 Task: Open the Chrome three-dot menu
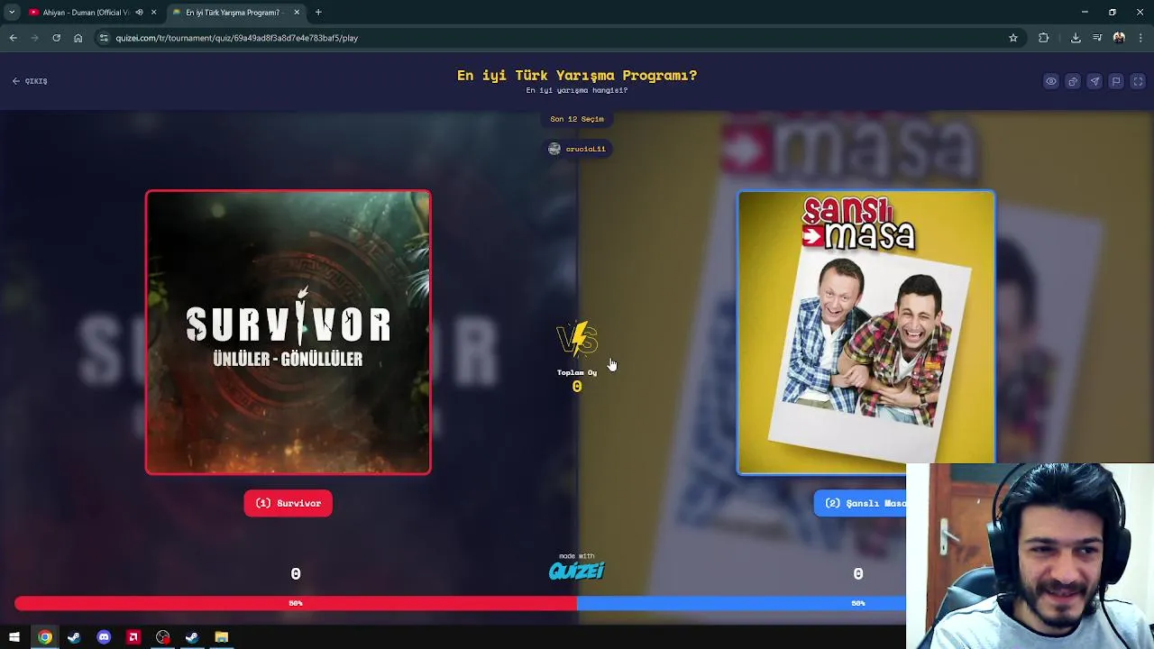(1141, 38)
